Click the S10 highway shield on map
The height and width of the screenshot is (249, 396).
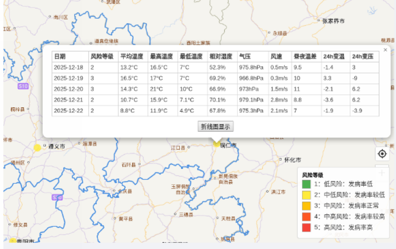23,86
